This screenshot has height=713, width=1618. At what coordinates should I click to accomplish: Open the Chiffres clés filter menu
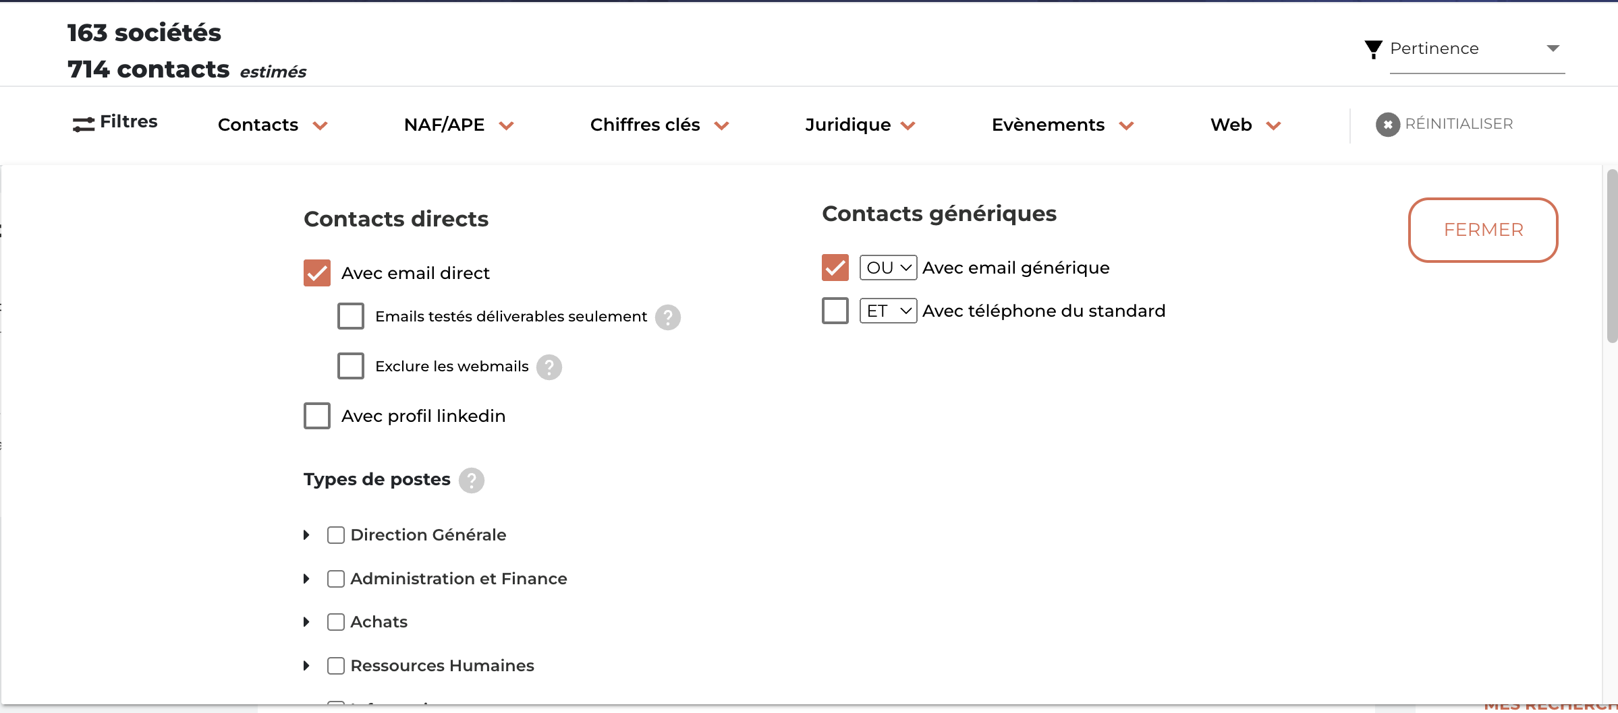tap(659, 125)
